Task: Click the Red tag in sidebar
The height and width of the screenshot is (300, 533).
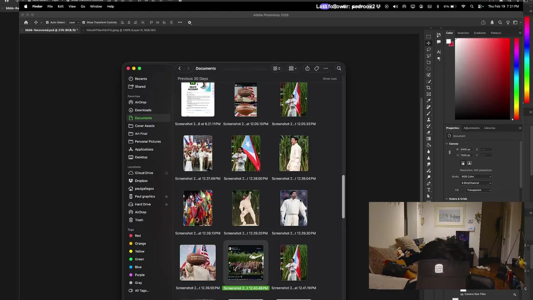Action: [x=137, y=236]
